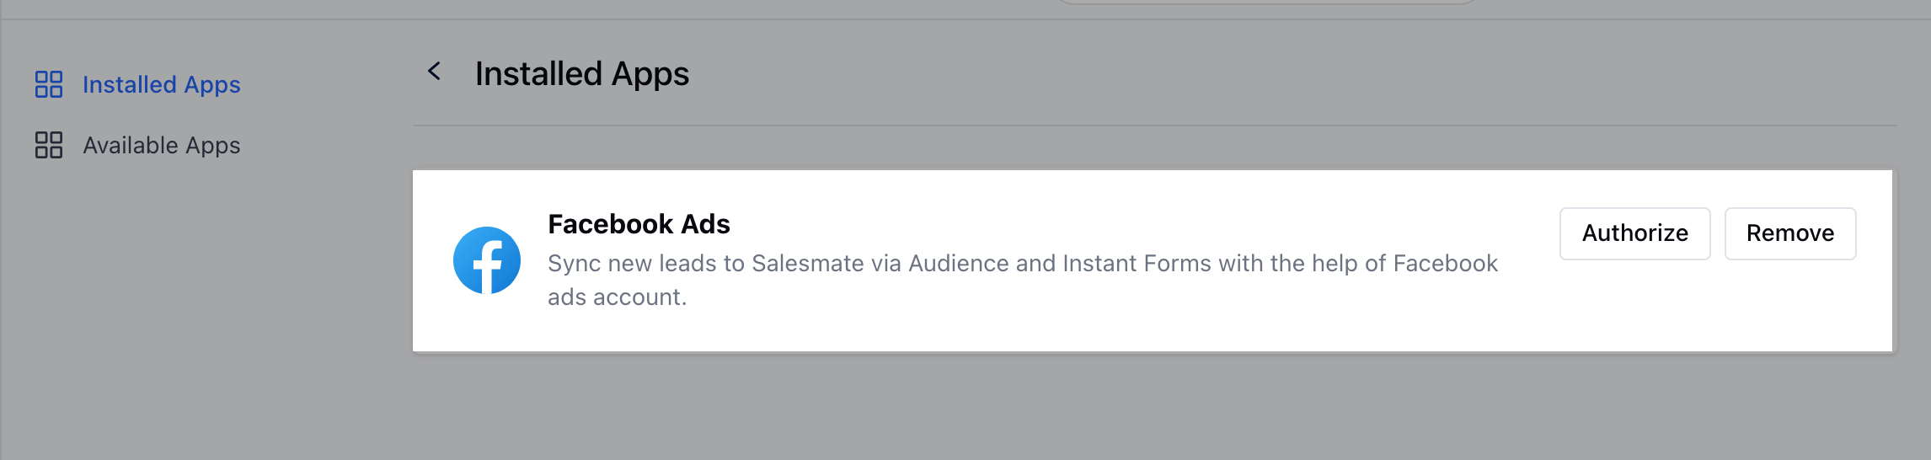Go back using the left chevron
Image resolution: width=1931 pixels, height=460 pixels.
tap(435, 72)
